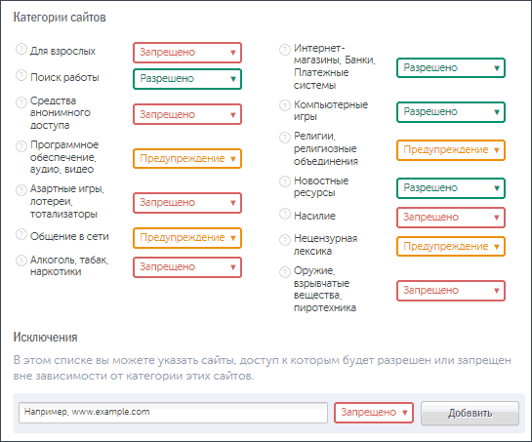Open Компьютерные игры access dropdown

click(451, 112)
